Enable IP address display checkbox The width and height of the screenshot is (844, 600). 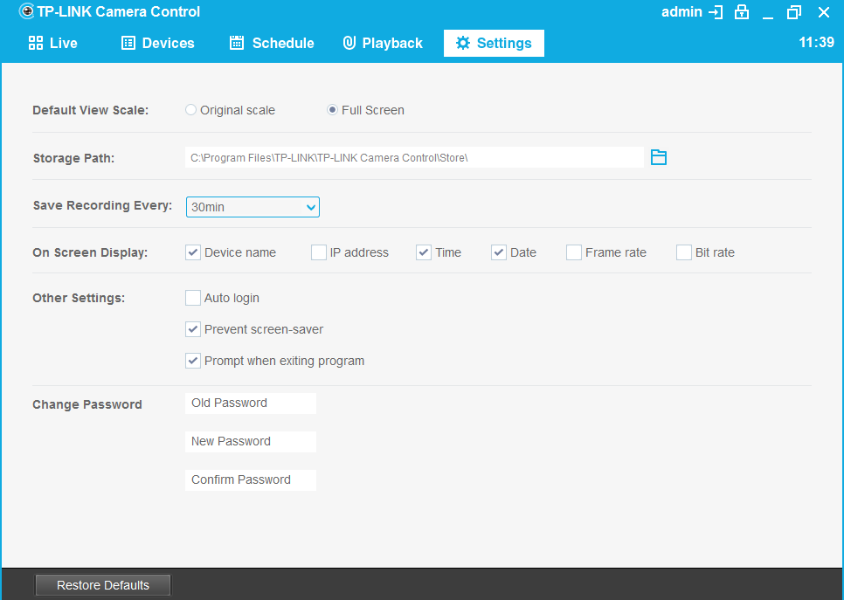(x=319, y=252)
